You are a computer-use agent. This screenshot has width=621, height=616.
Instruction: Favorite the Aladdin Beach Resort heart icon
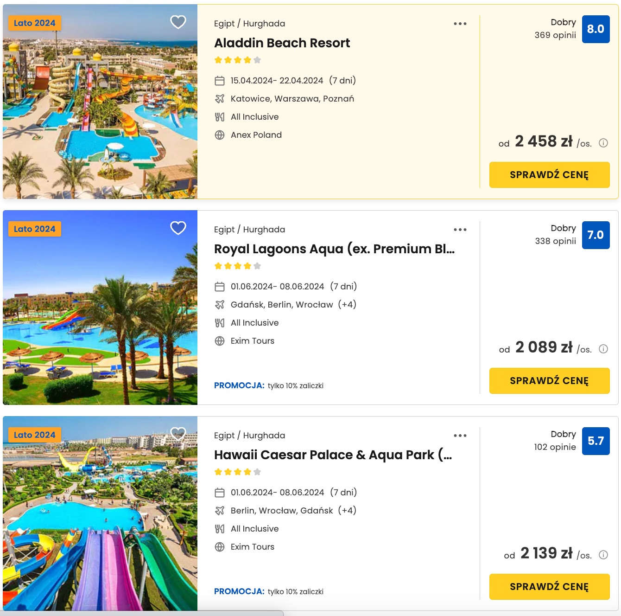pos(178,22)
